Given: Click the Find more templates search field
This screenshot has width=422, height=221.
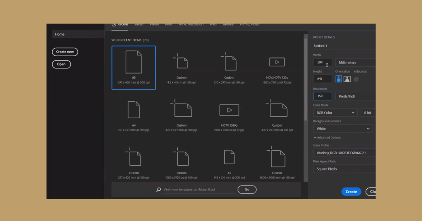Looking at the screenshot, I should pos(199,189).
